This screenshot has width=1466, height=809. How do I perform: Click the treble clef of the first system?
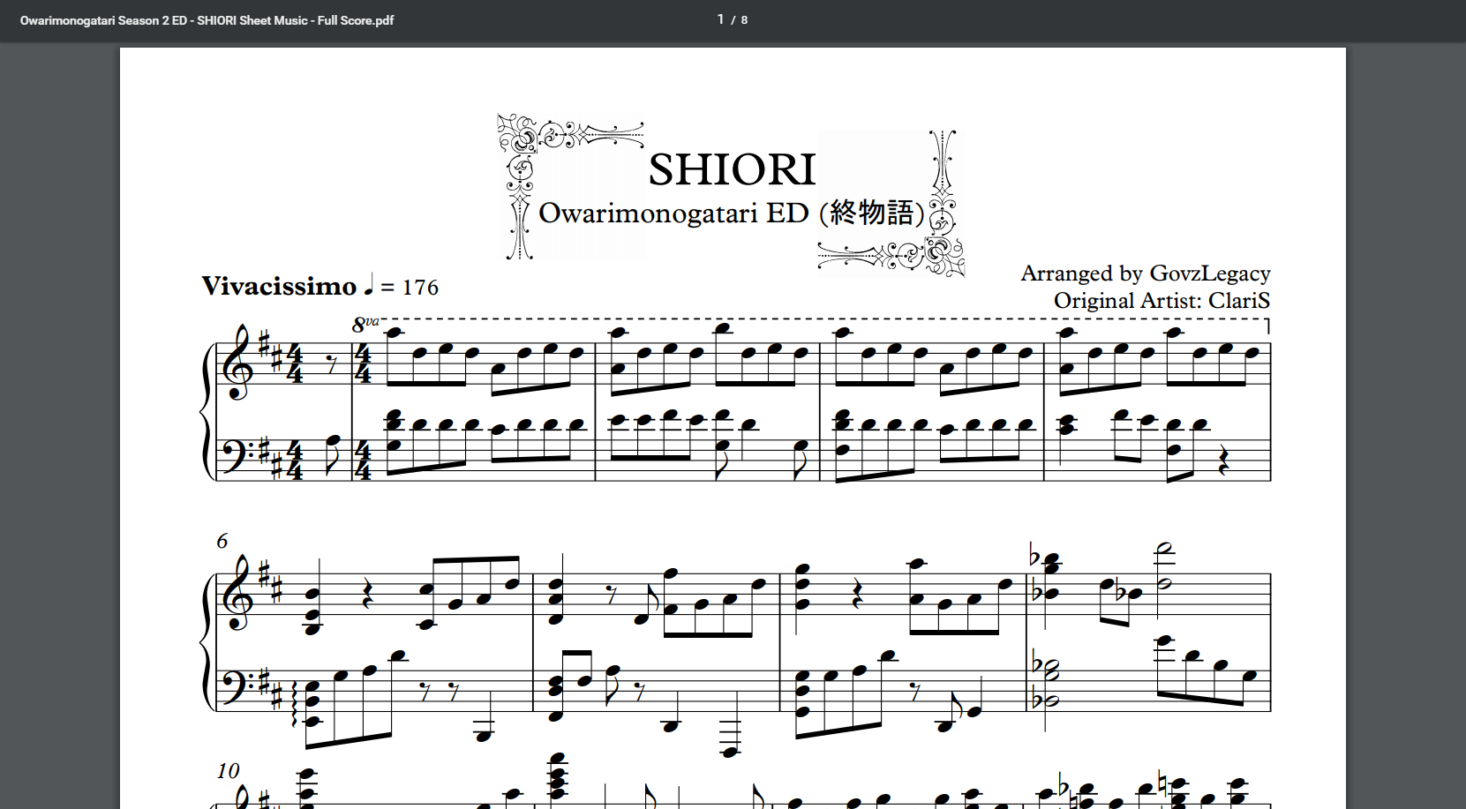238,363
